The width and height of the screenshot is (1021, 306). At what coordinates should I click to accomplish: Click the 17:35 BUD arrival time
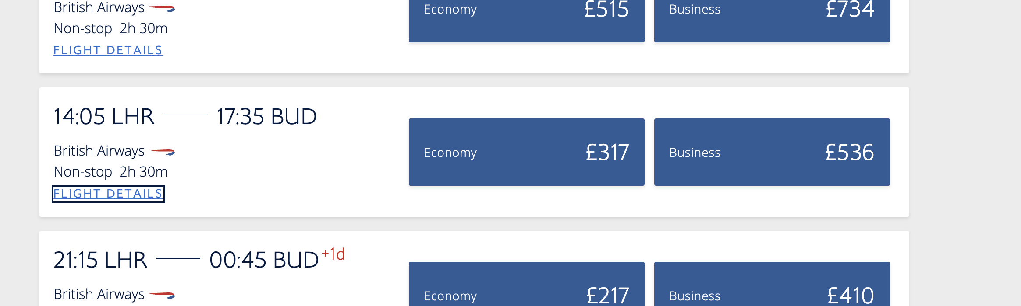[x=266, y=117]
